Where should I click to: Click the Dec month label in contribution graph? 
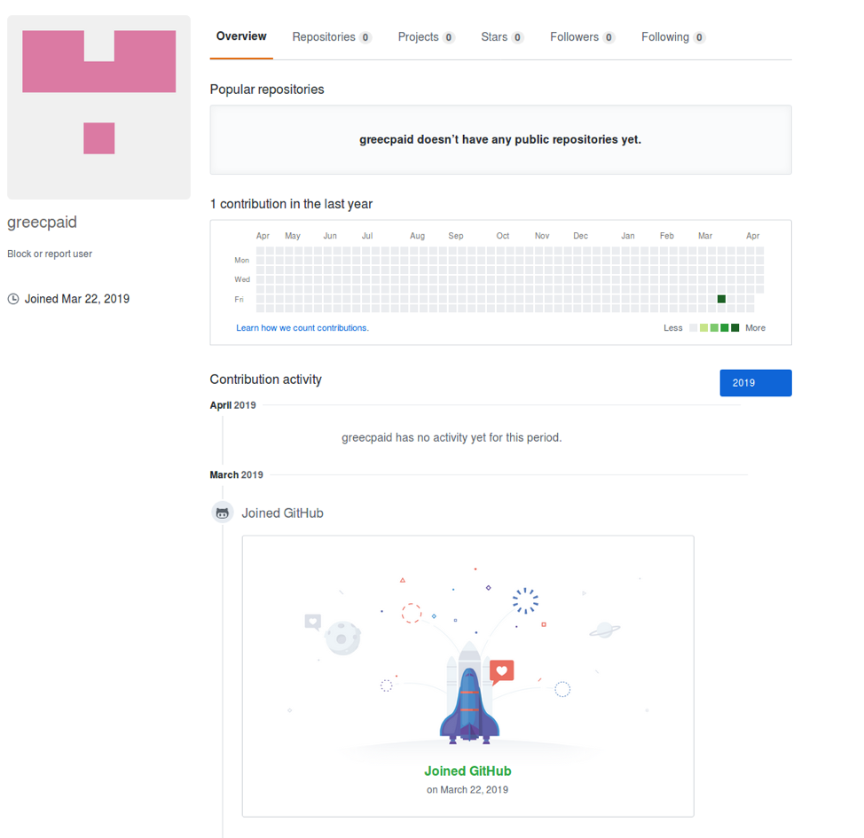(x=580, y=236)
